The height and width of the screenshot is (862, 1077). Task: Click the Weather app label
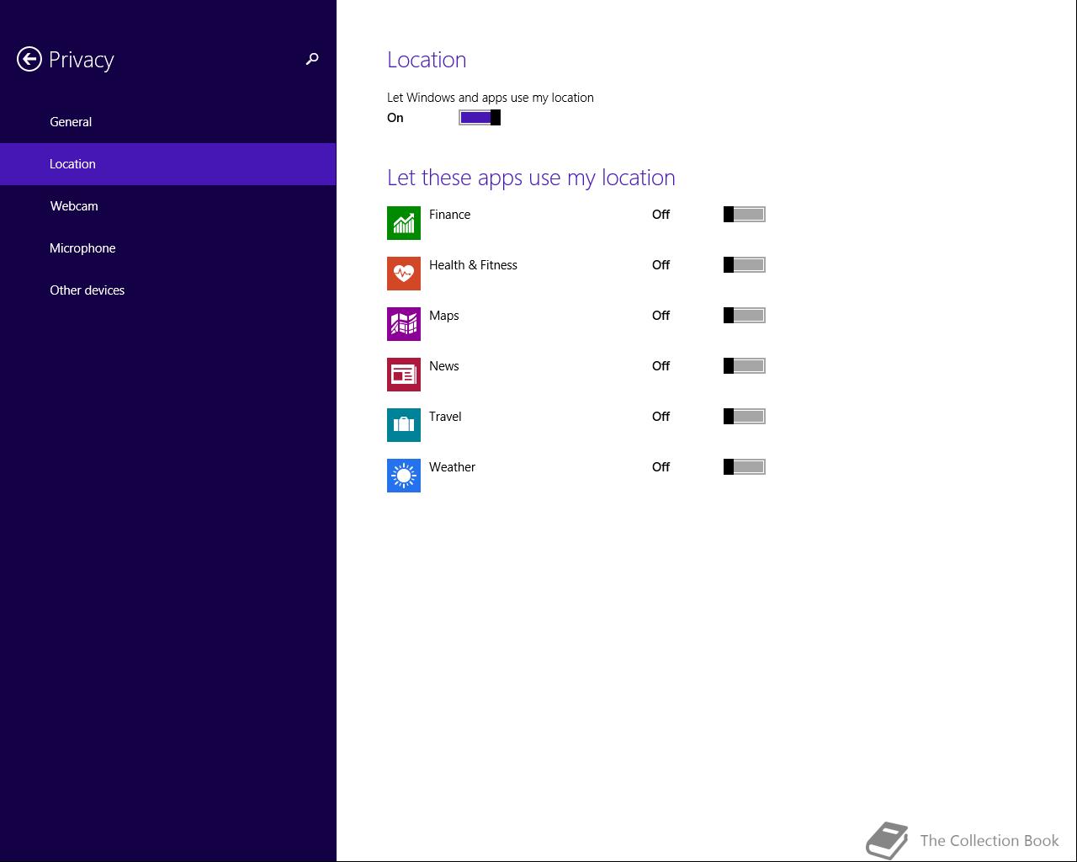[x=452, y=467]
